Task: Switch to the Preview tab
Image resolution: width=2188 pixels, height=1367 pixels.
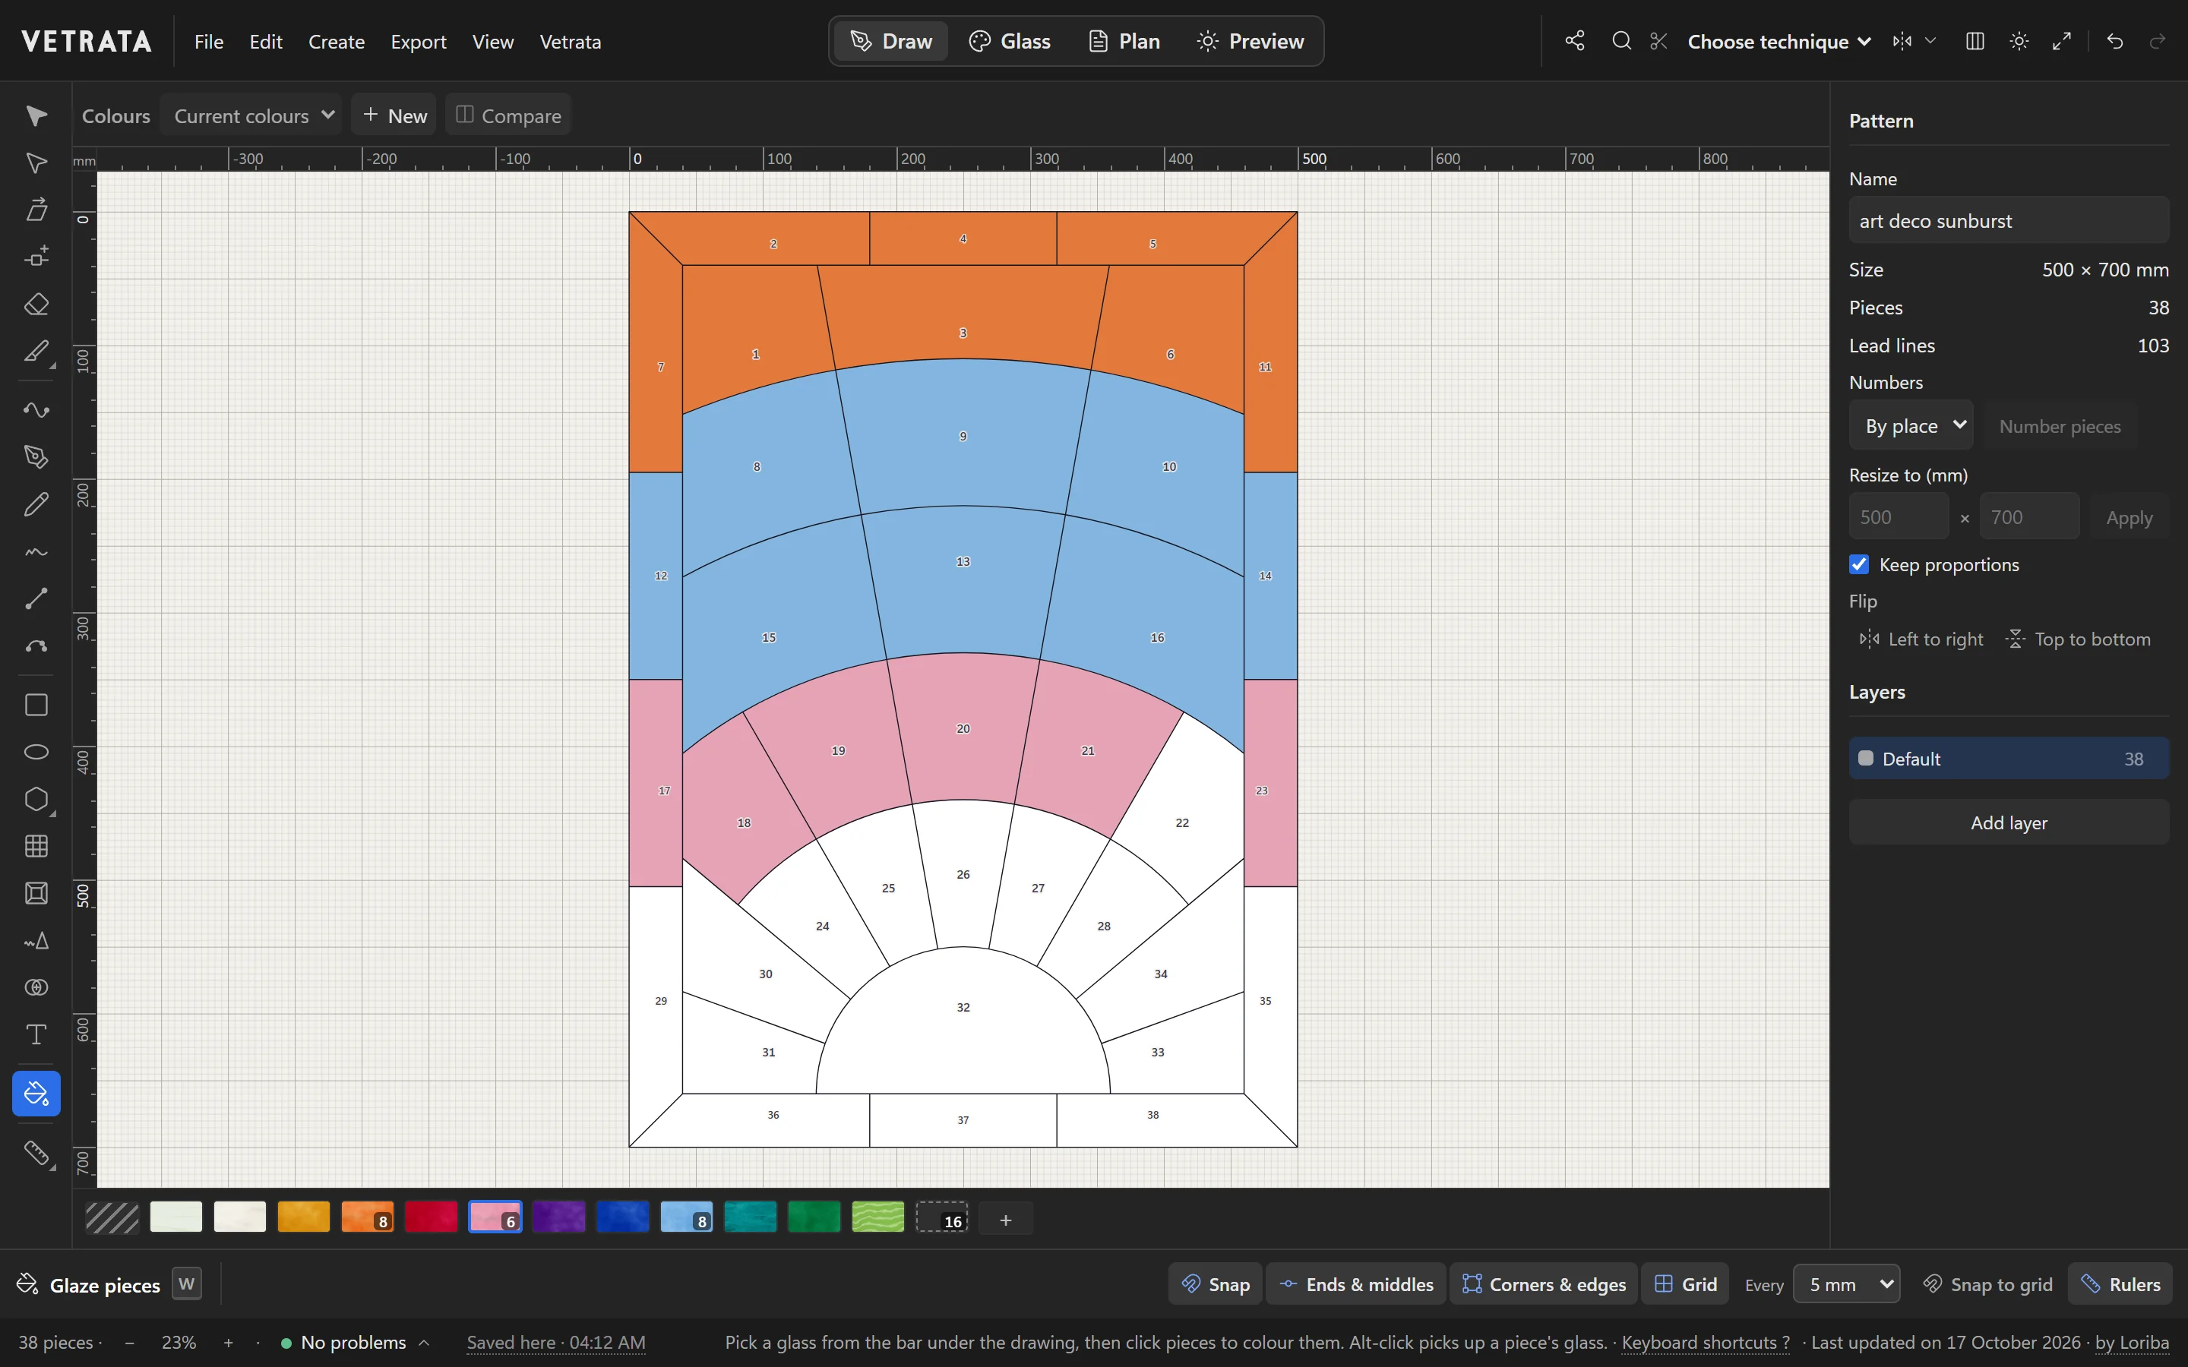Action: point(1251,41)
